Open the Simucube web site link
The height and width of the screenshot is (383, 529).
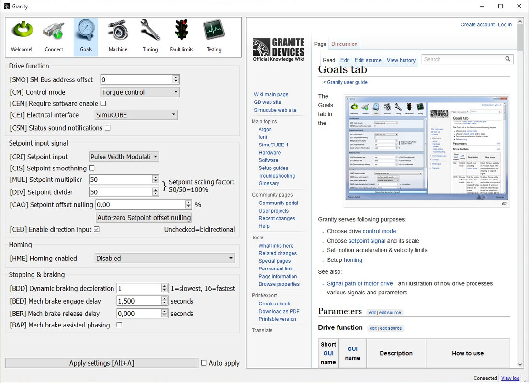pos(275,110)
